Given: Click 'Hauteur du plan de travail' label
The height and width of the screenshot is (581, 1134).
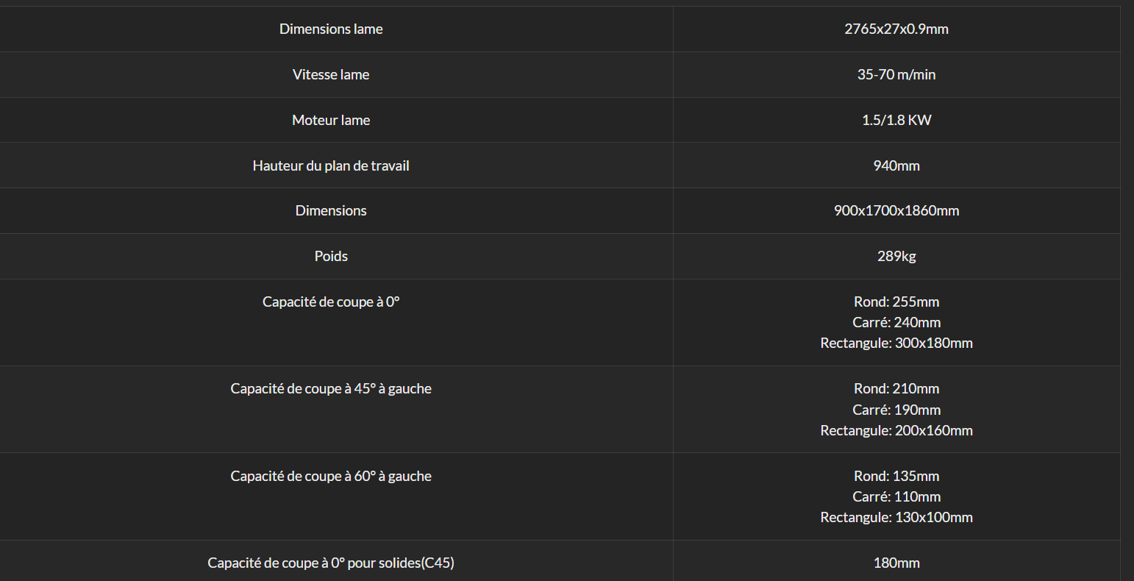Looking at the screenshot, I should pos(331,165).
